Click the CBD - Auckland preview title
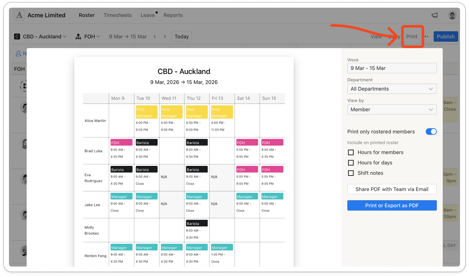 [x=184, y=71]
